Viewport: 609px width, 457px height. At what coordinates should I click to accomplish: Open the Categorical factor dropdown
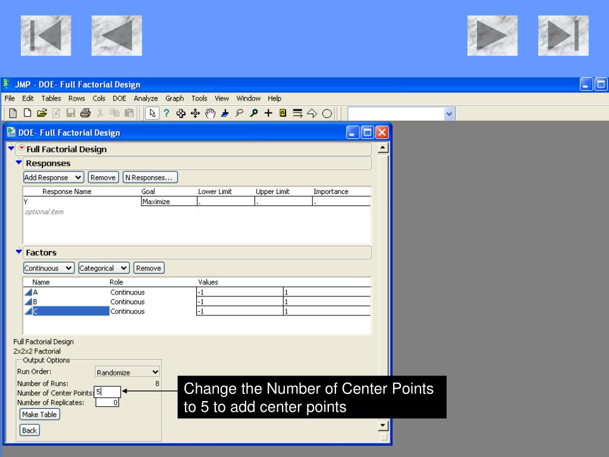103,268
